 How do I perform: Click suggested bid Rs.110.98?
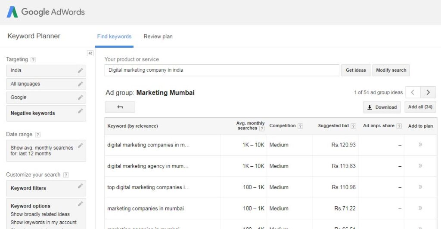click(344, 187)
